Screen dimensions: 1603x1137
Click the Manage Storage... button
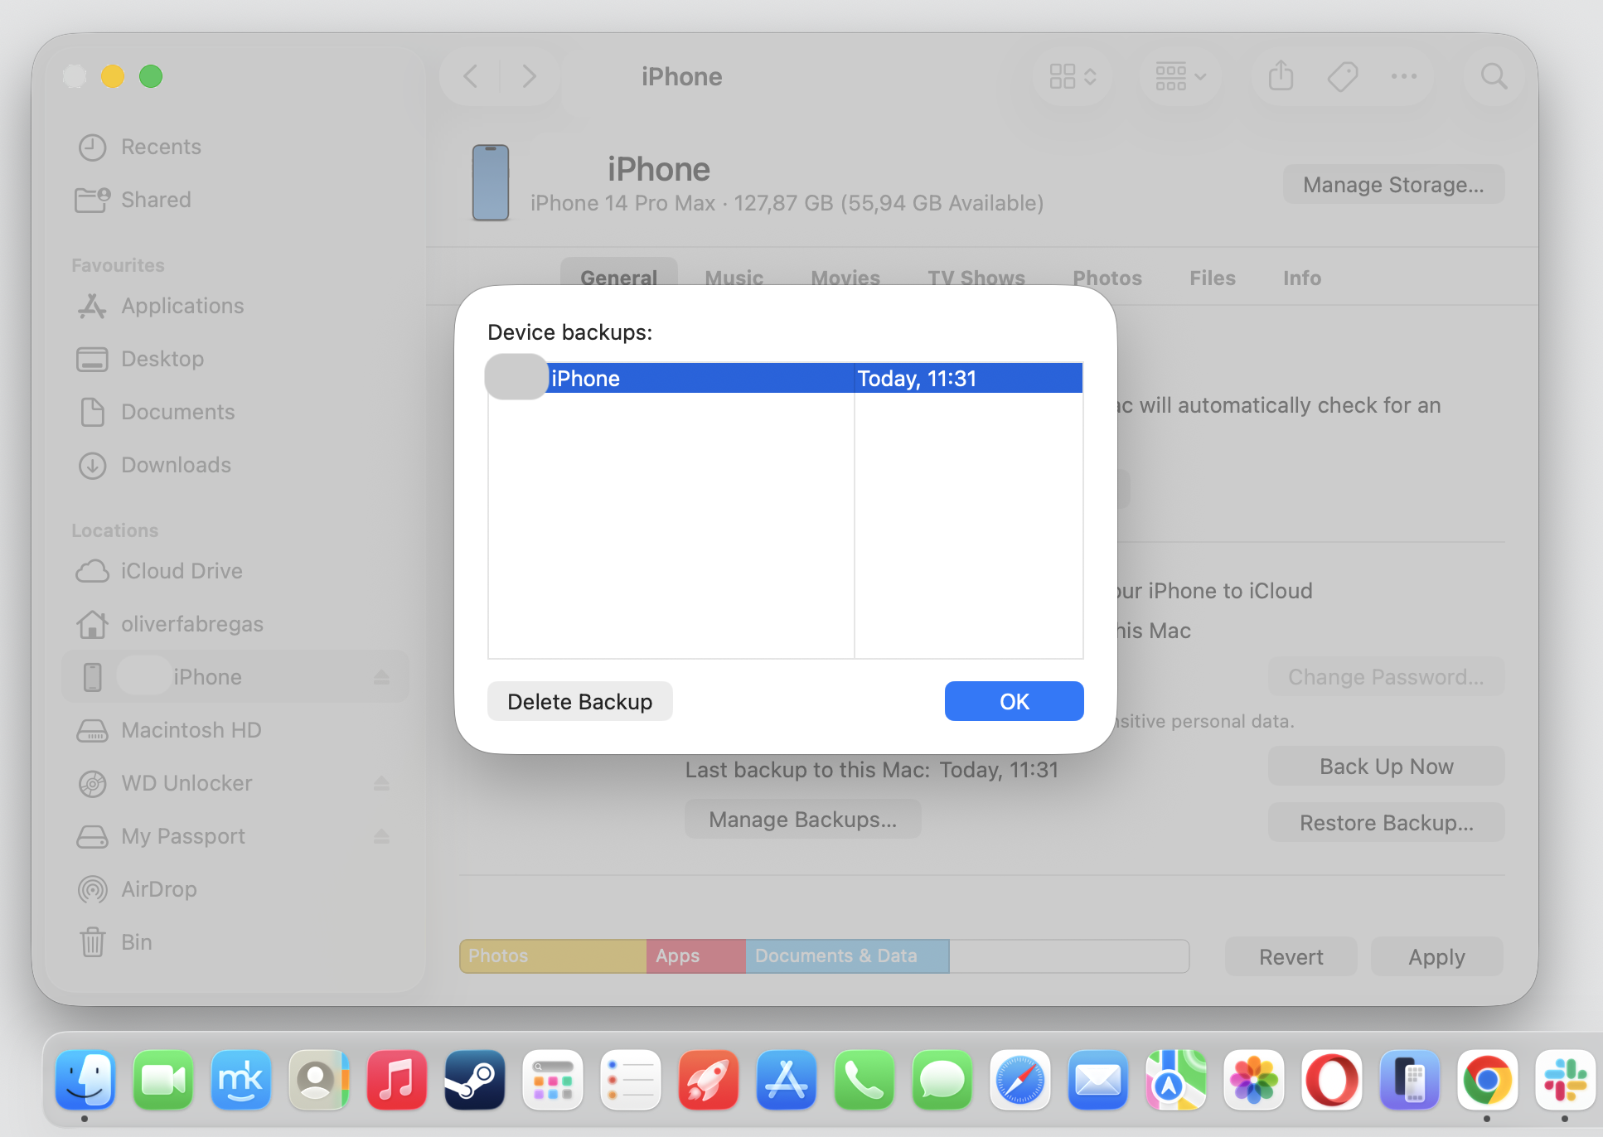click(1393, 184)
